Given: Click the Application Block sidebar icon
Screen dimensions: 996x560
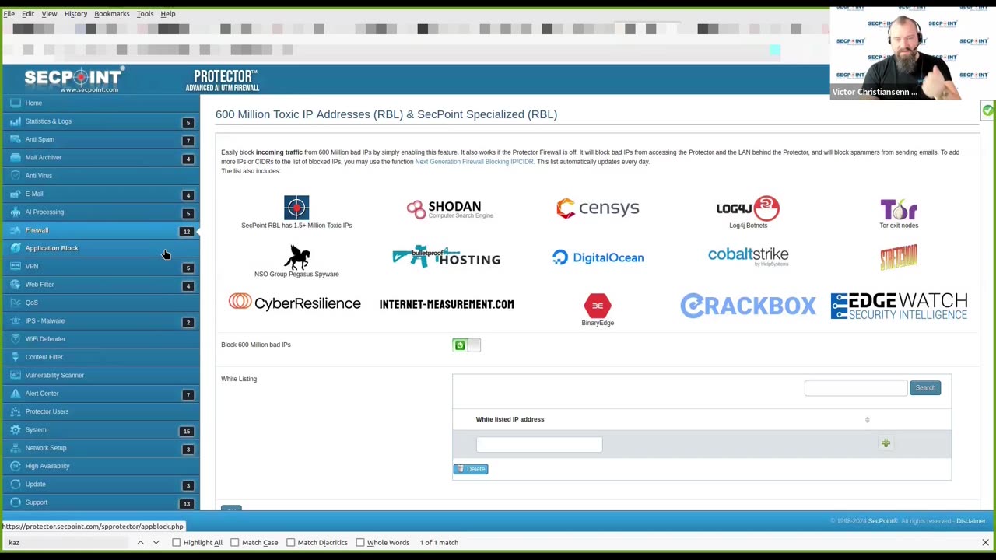Looking at the screenshot, I should (16, 248).
